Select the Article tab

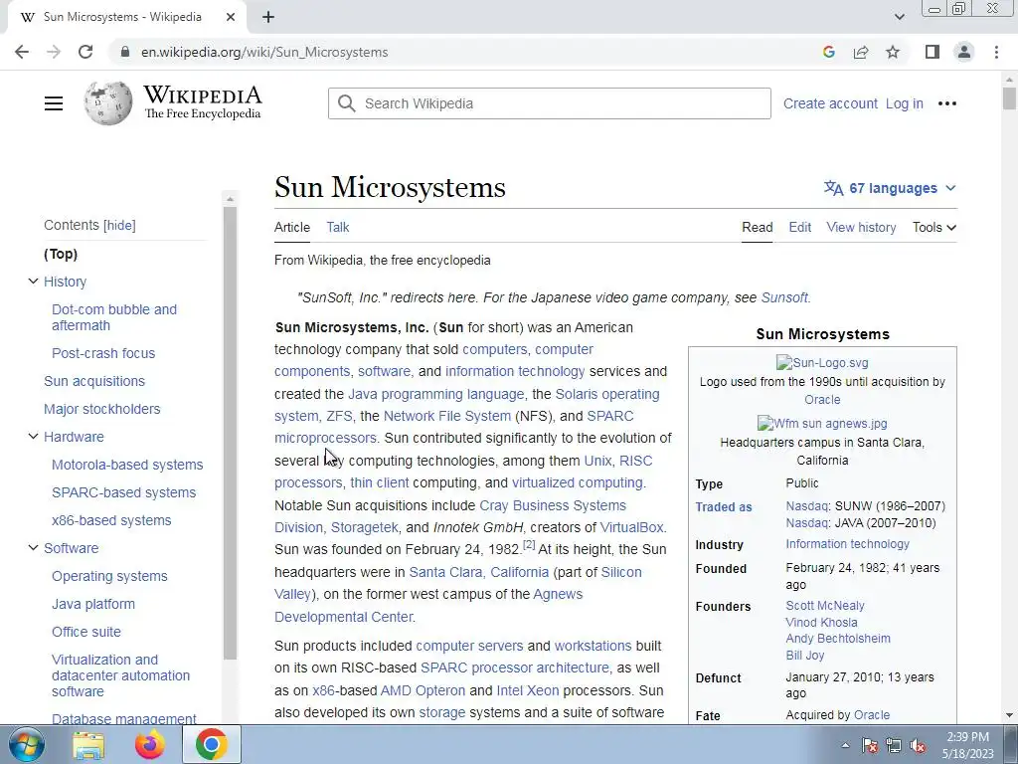click(292, 228)
